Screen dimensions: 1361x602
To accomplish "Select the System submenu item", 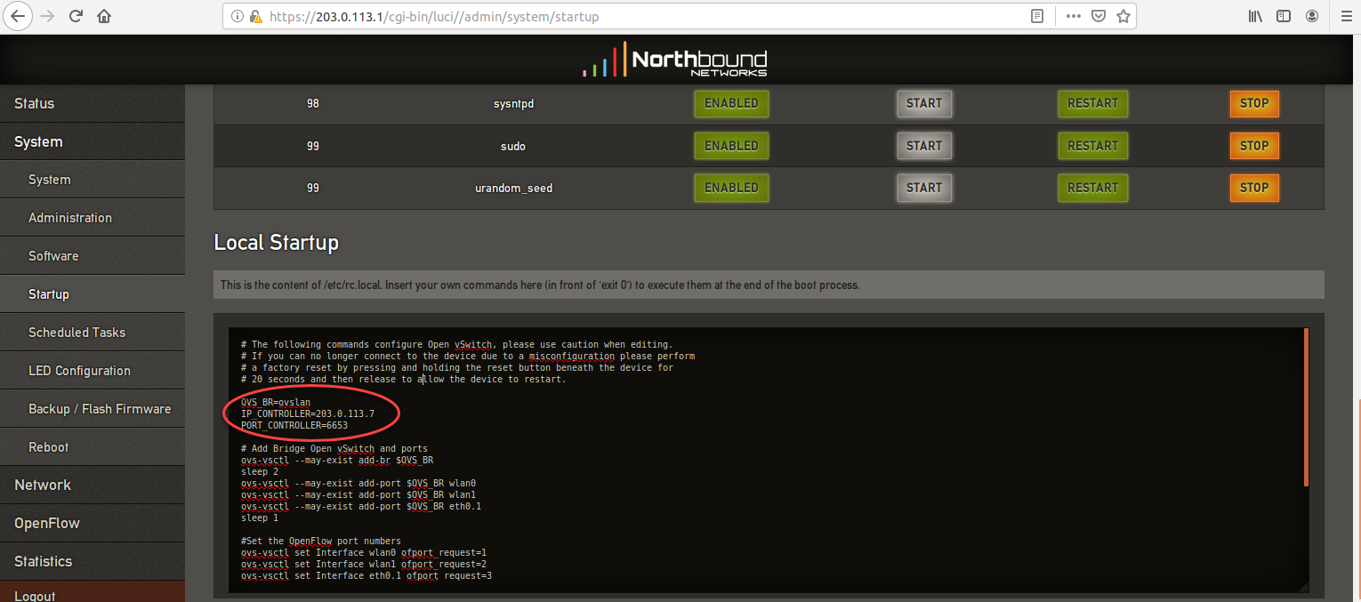I will [x=93, y=180].
